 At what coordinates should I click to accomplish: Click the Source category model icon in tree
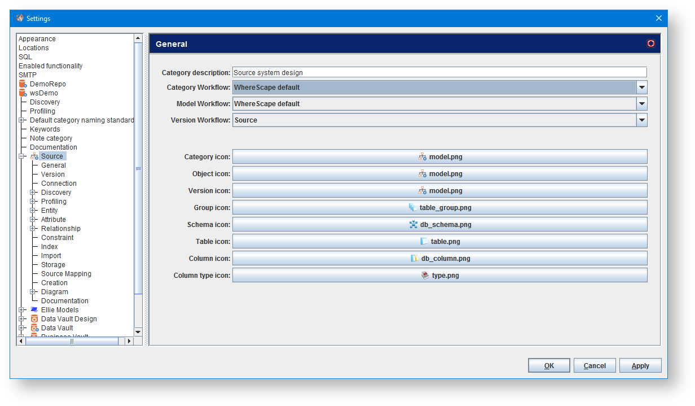tap(34, 156)
